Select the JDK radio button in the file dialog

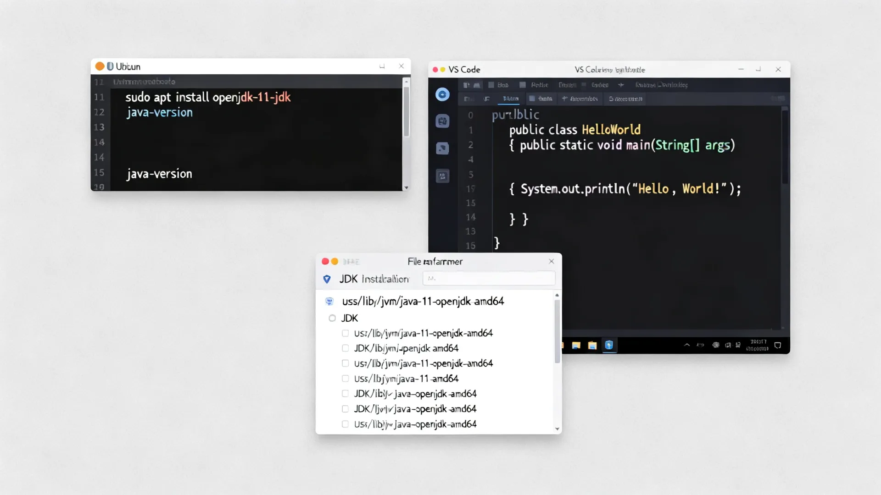click(332, 318)
